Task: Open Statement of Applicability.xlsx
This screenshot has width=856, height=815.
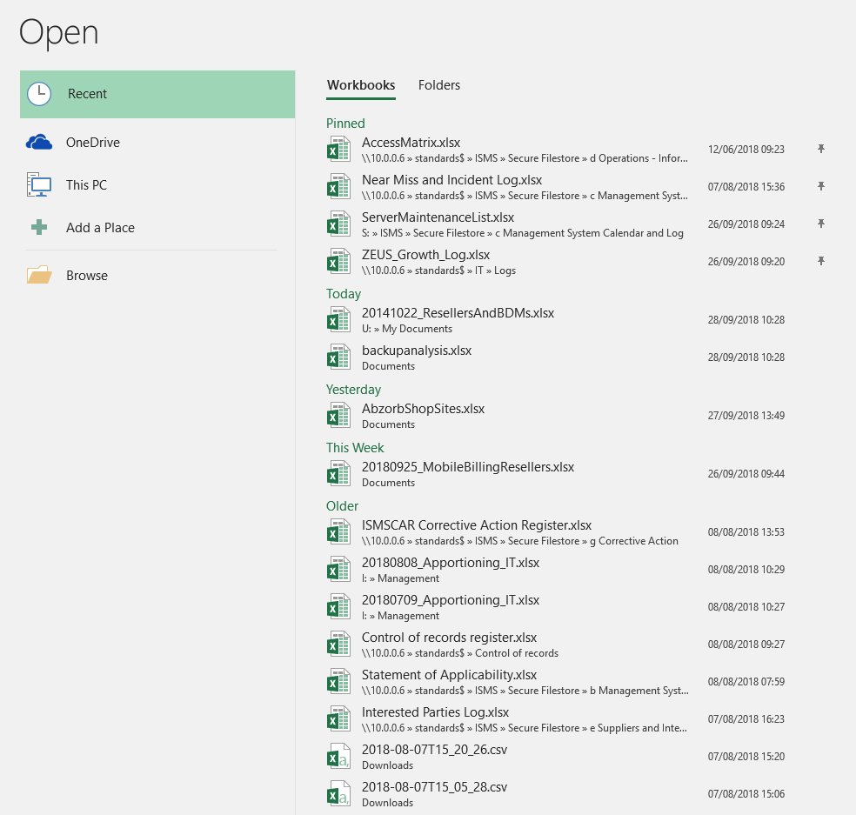Action: (449, 675)
